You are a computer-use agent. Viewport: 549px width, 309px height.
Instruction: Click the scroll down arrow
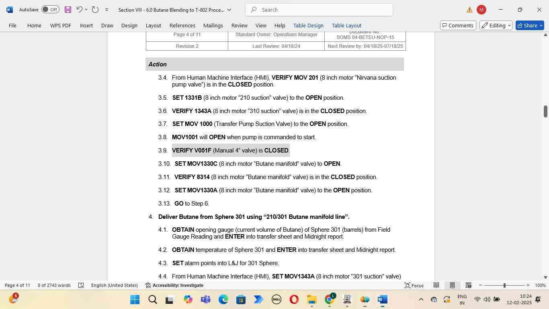[x=545, y=277]
